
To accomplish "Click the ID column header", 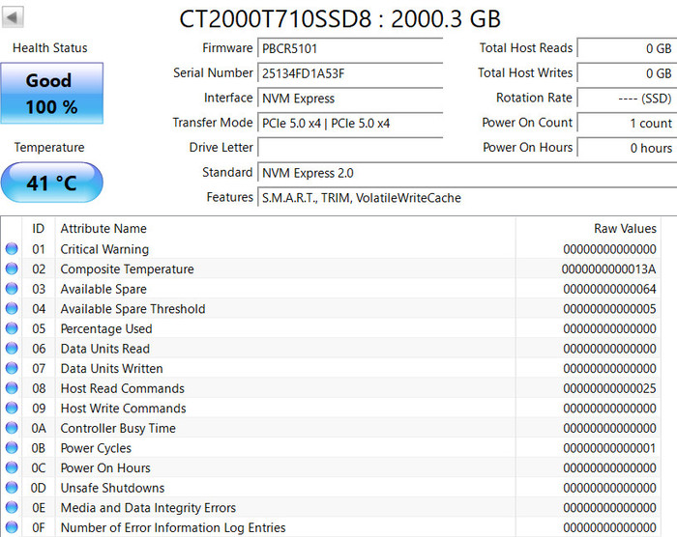I will tap(39, 228).
